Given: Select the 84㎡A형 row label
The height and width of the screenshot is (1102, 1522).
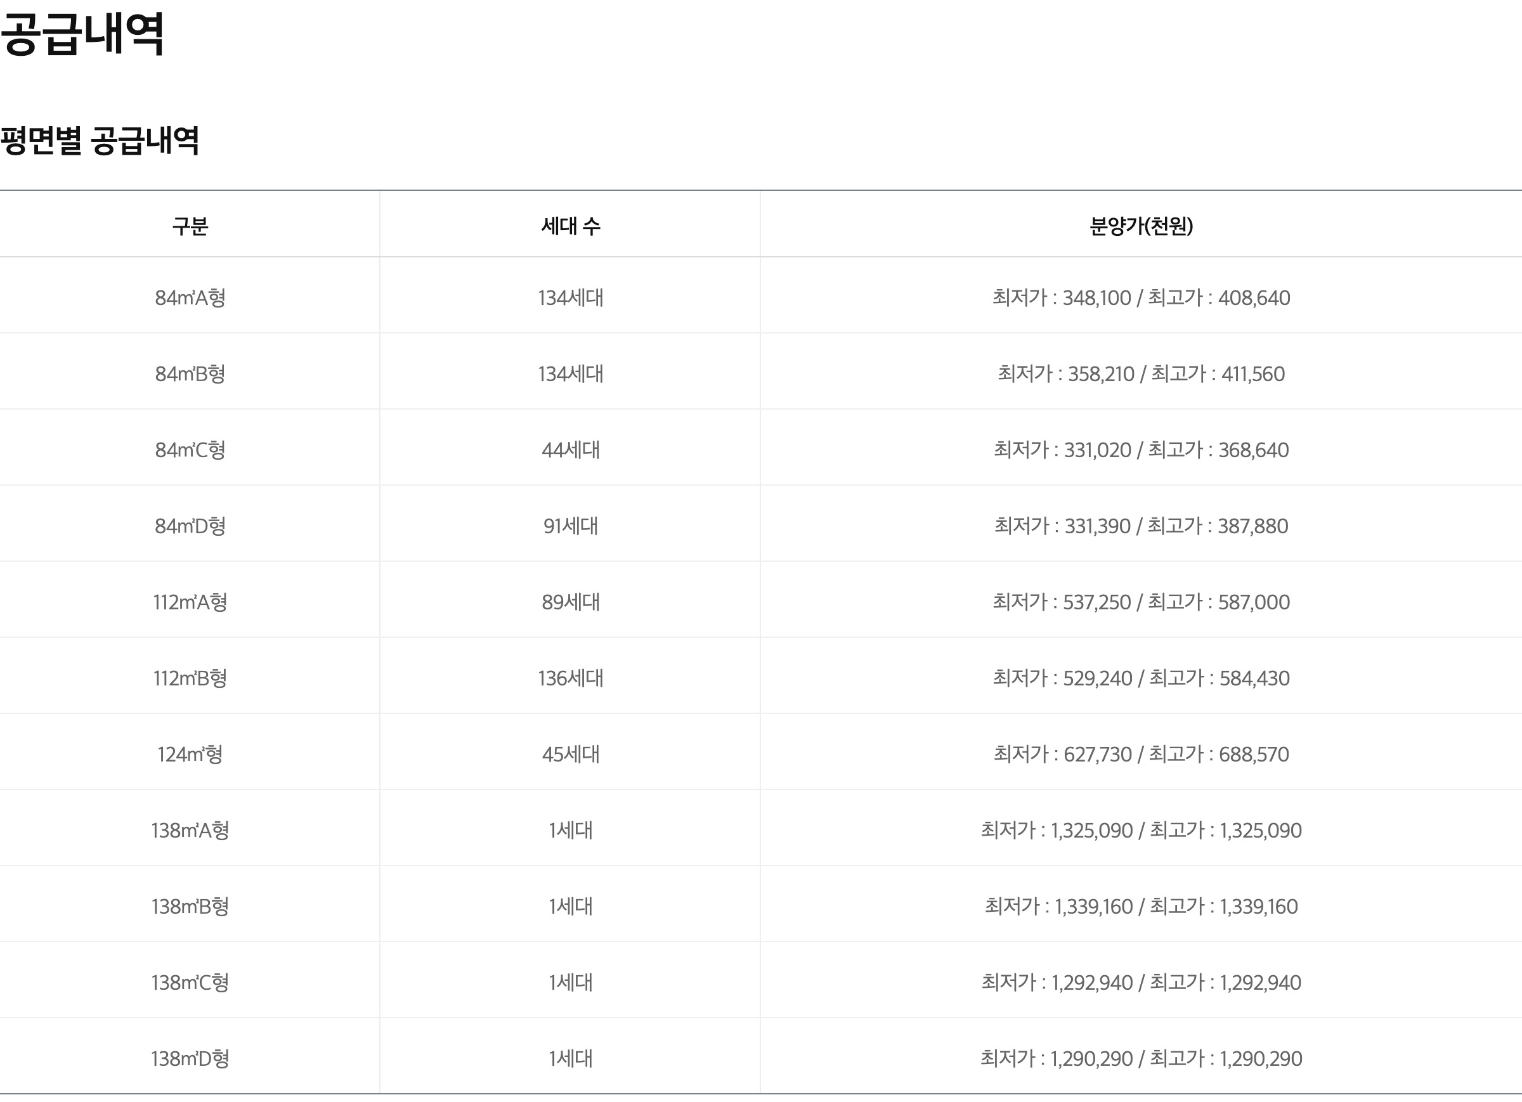Looking at the screenshot, I should [190, 297].
